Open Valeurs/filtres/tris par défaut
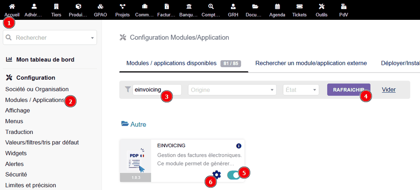420x190 pixels. coord(42,142)
